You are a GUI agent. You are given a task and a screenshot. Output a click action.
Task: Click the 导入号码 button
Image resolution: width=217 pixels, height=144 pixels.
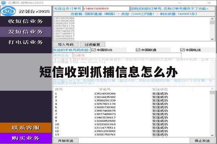pyautogui.click(x=66, y=45)
